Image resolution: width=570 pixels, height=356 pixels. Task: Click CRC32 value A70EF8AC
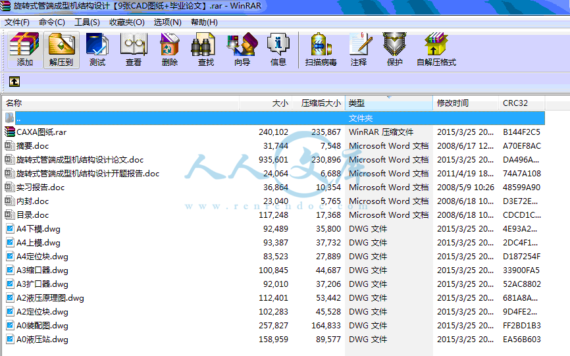click(522, 145)
